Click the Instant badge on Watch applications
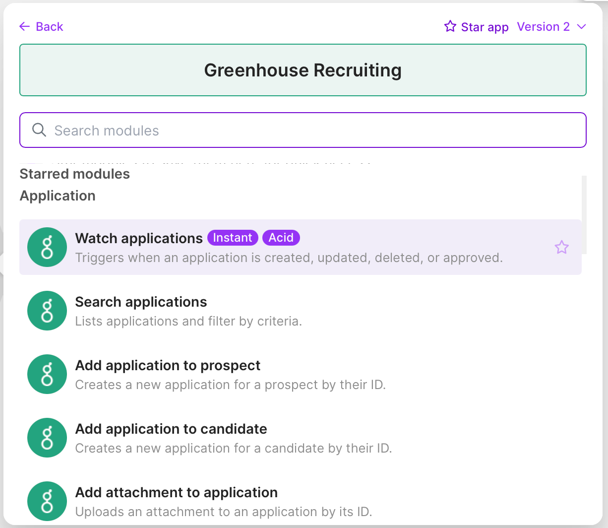608x528 pixels. [x=233, y=238]
